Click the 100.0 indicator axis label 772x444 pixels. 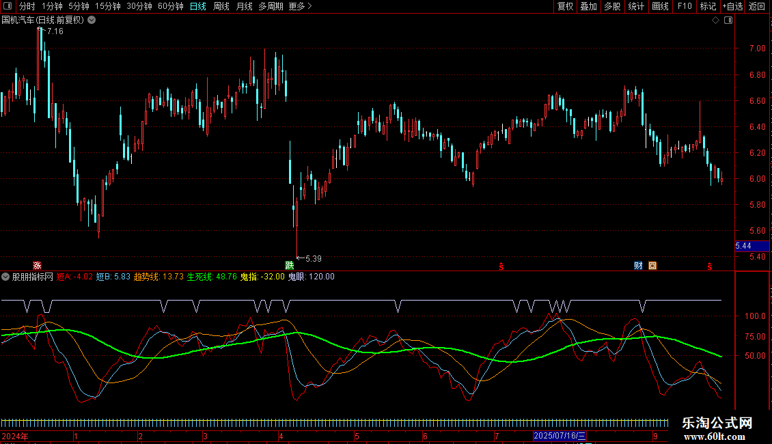click(x=755, y=316)
